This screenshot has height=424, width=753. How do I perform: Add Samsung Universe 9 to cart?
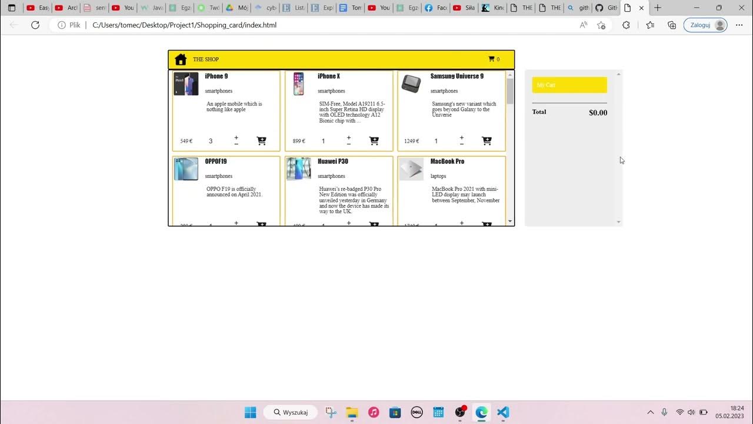tap(487, 141)
